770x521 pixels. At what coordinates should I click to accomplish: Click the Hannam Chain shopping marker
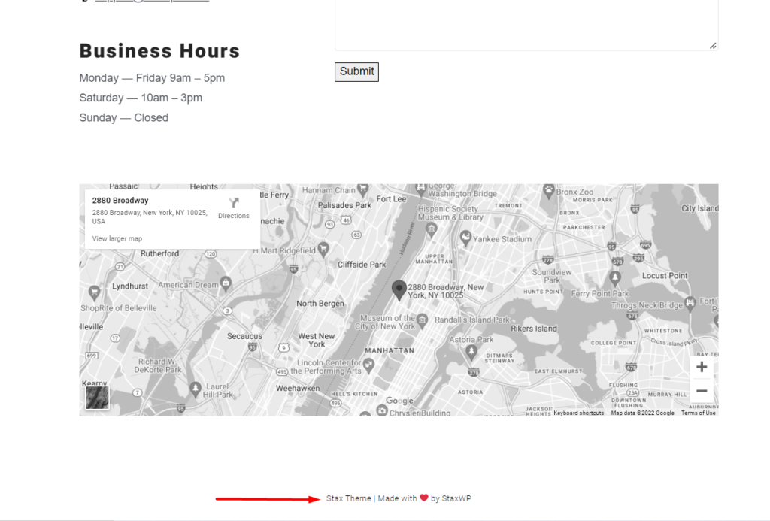363,189
